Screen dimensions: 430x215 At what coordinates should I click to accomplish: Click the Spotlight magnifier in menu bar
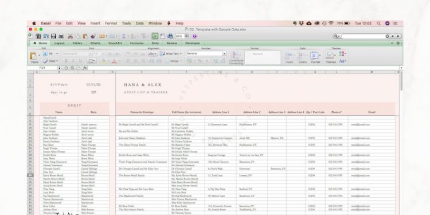[x=378, y=24]
